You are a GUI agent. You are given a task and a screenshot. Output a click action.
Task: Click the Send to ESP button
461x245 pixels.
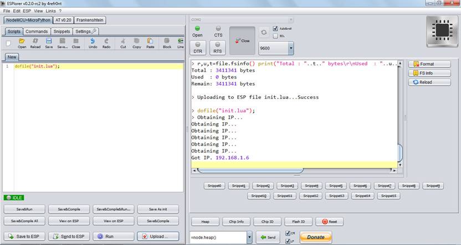pos(69,236)
